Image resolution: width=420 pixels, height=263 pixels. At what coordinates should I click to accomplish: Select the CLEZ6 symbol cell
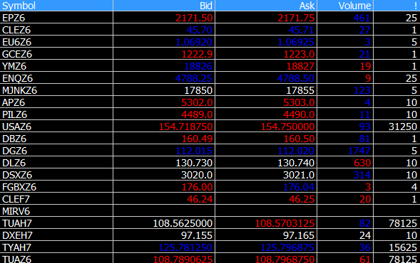56,30
